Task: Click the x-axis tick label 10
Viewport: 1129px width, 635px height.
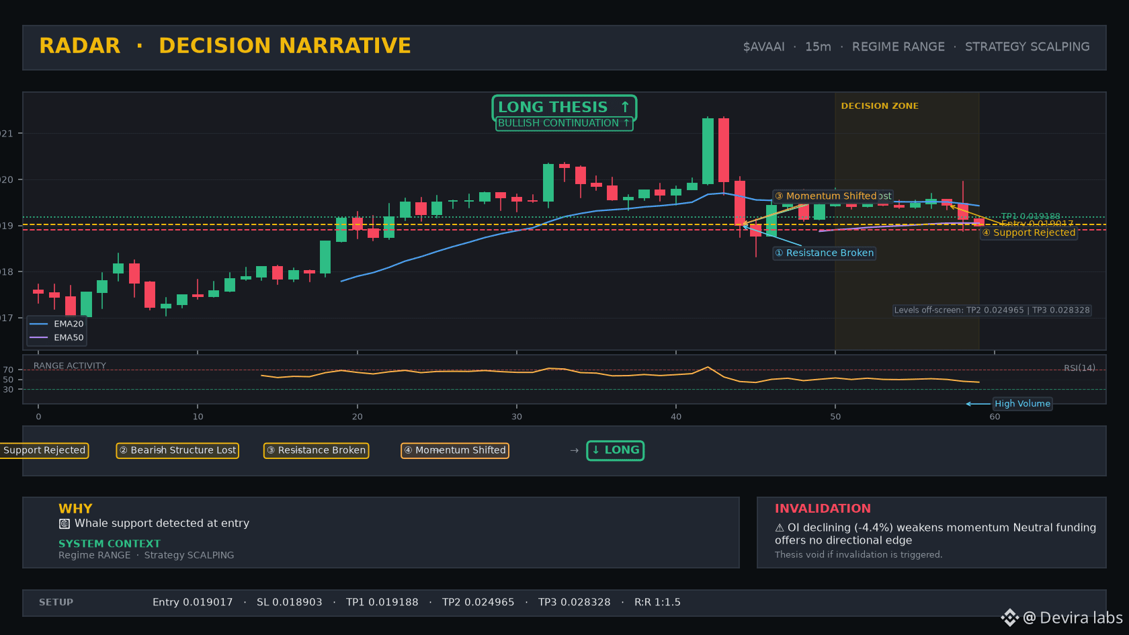Action: pyautogui.click(x=198, y=417)
